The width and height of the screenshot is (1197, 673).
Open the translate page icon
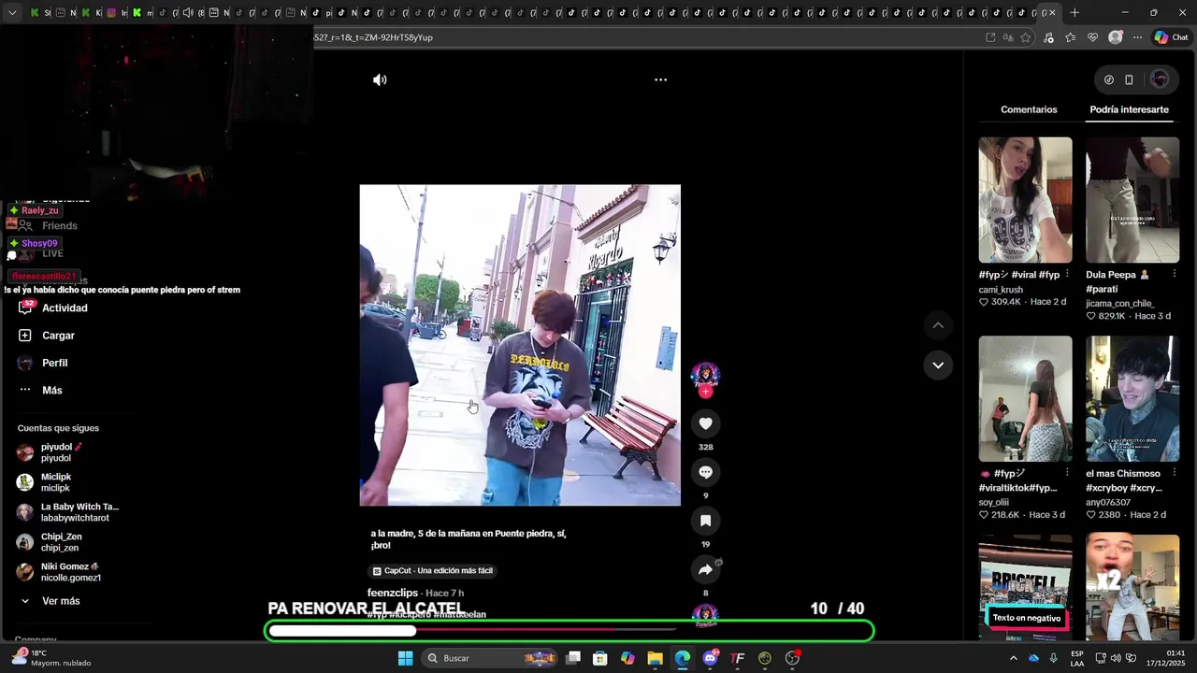click(1008, 37)
